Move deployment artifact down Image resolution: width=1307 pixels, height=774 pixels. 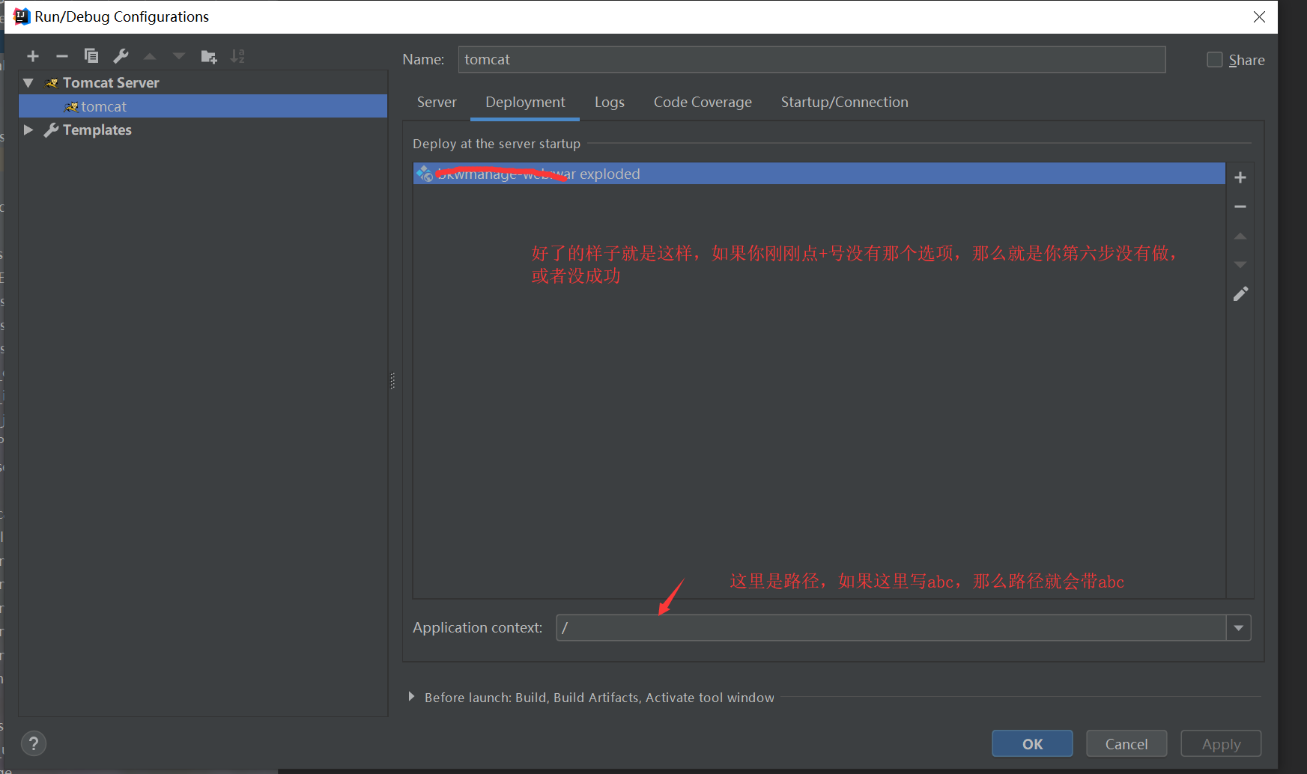pyautogui.click(x=1240, y=265)
